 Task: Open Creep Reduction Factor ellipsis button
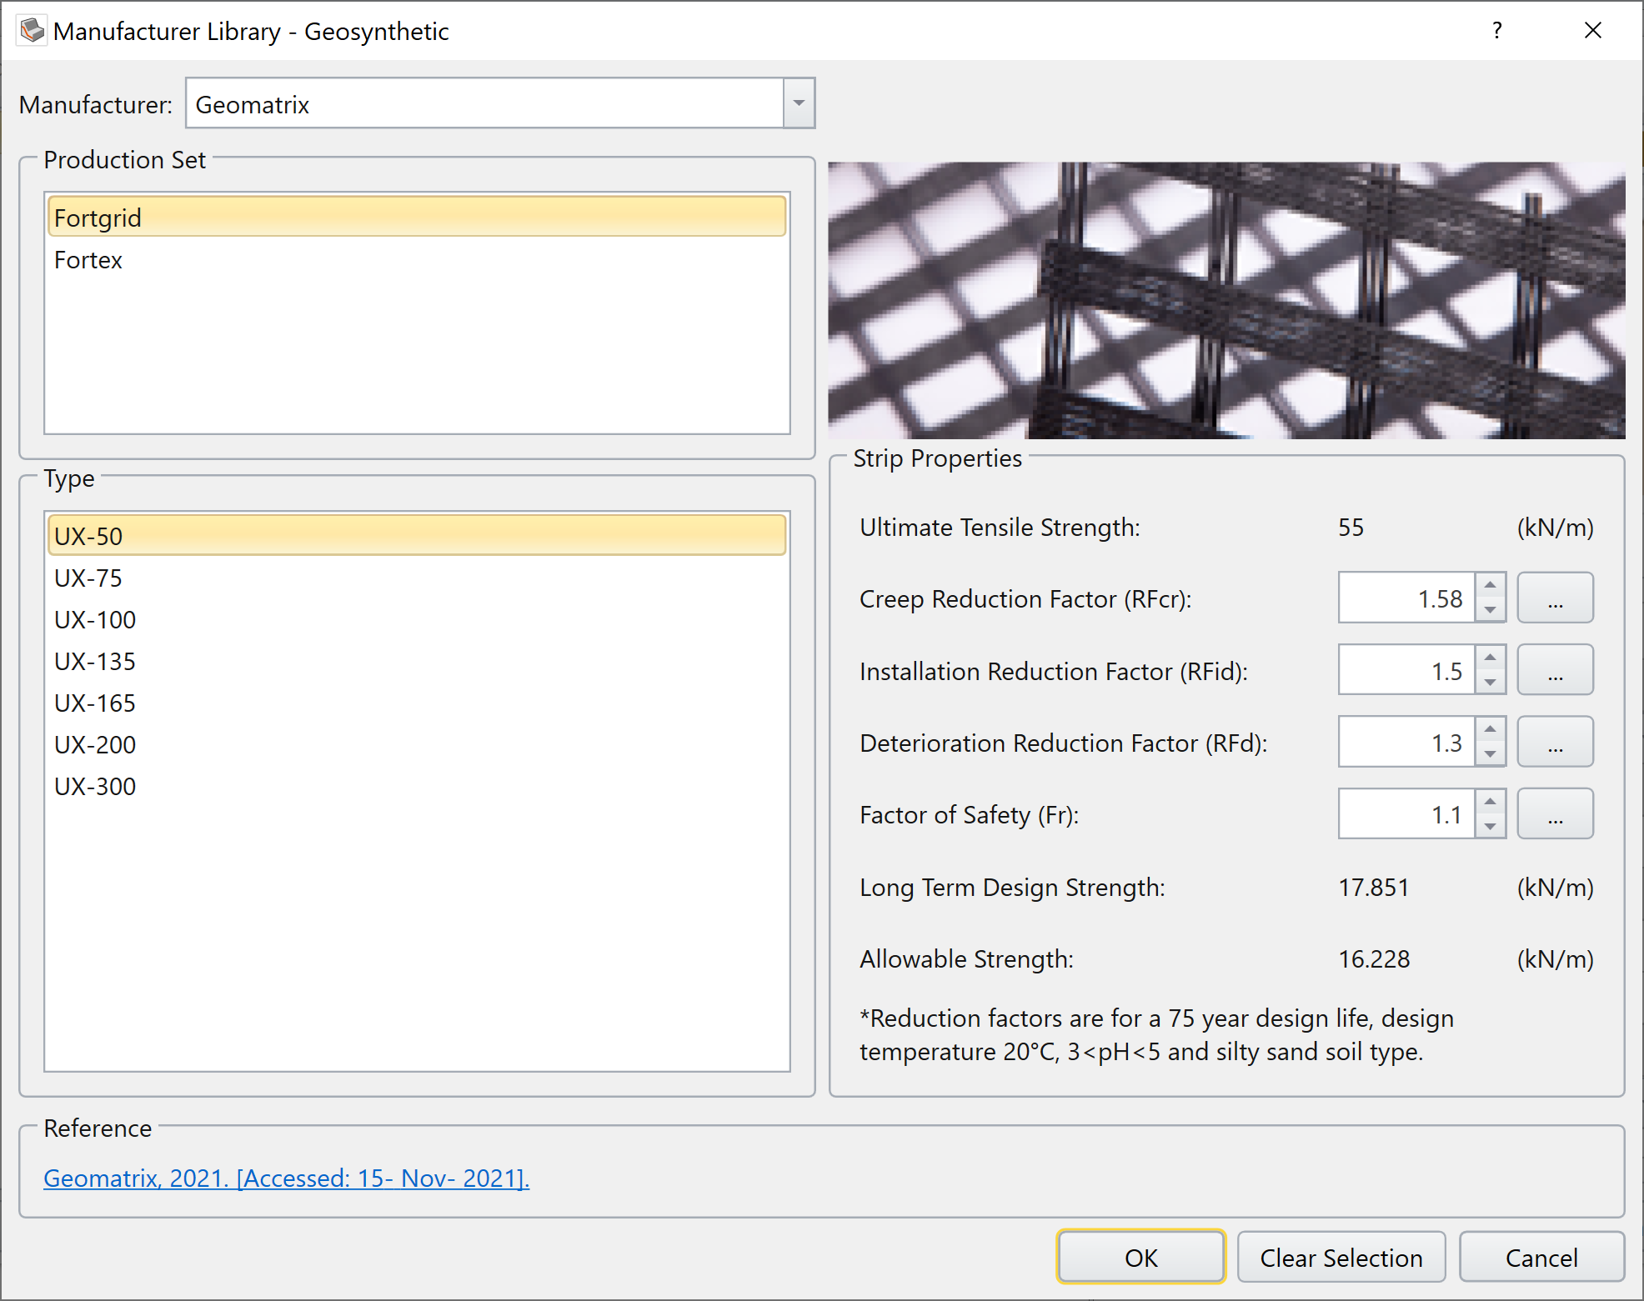[x=1555, y=598]
